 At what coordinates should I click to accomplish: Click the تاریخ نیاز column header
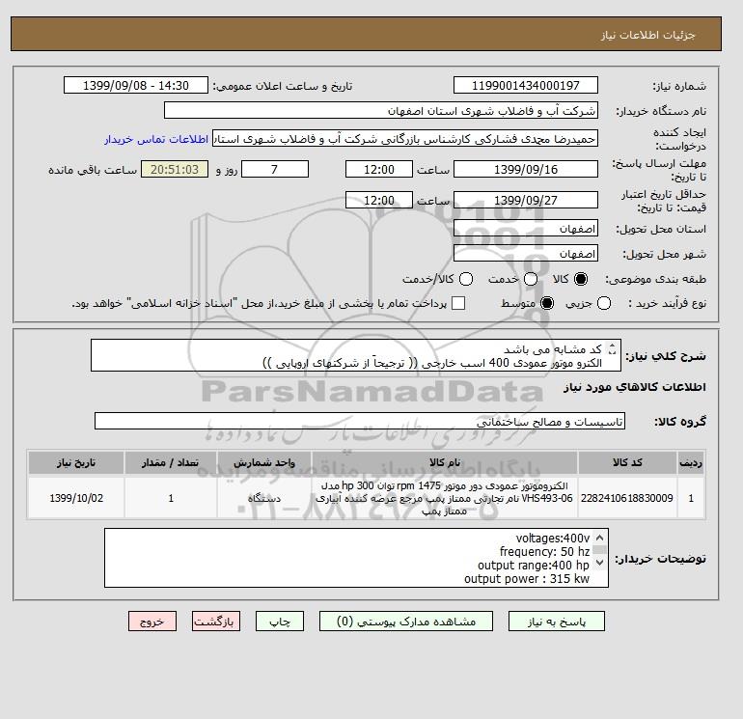click(x=76, y=462)
